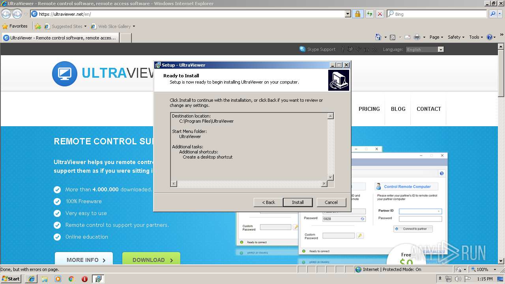Click the Print icon in command bar

[x=417, y=37]
